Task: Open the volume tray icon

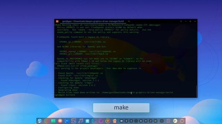Action: pos(141,121)
